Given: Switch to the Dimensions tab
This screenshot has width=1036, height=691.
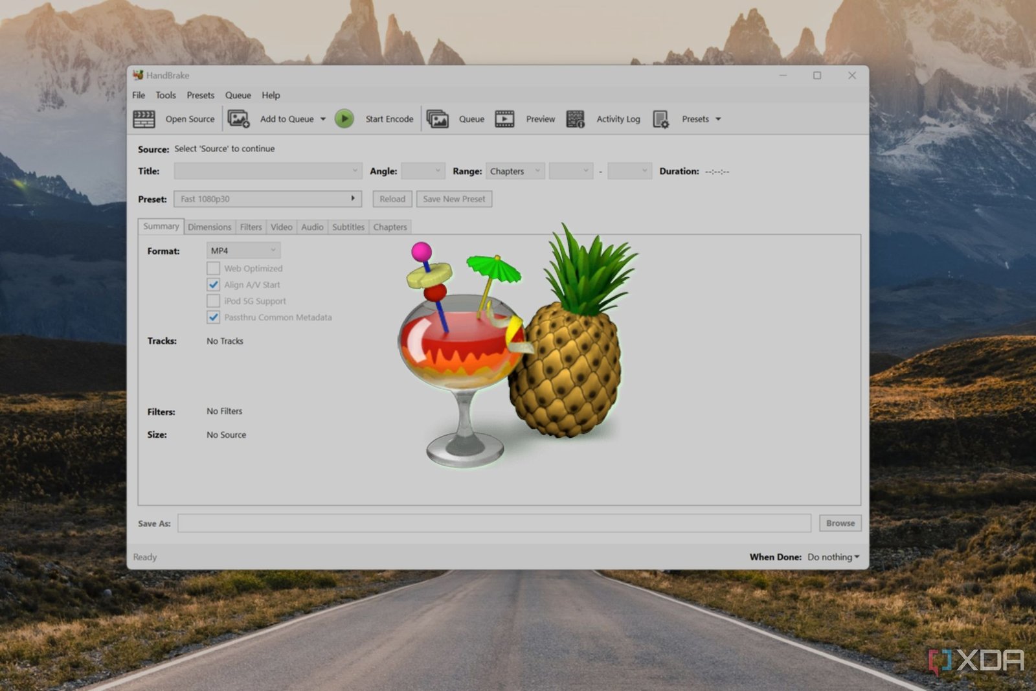Looking at the screenshot, I should click(209, 227).
